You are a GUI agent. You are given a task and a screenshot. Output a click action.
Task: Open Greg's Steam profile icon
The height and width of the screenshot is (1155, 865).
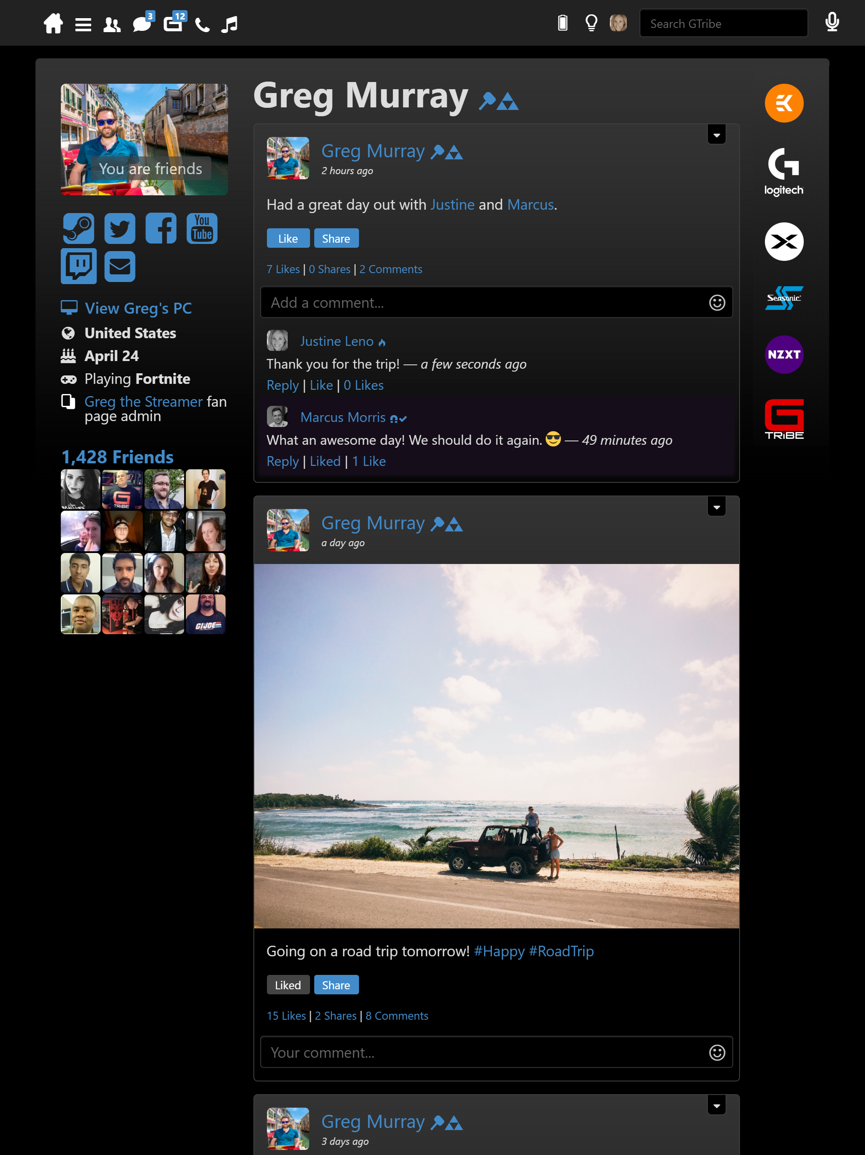pos(78,228)
